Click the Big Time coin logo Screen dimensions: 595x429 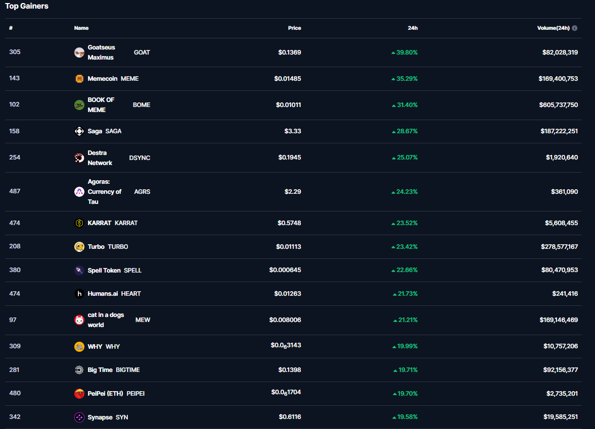click(79, 370)
